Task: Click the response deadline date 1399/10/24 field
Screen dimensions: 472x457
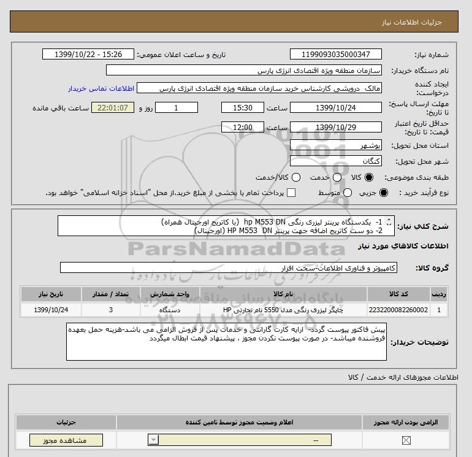Action: click(x=336, y=107)
